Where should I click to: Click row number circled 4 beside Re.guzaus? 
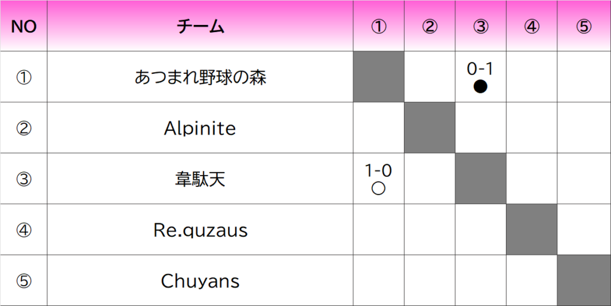coord(24,230)
